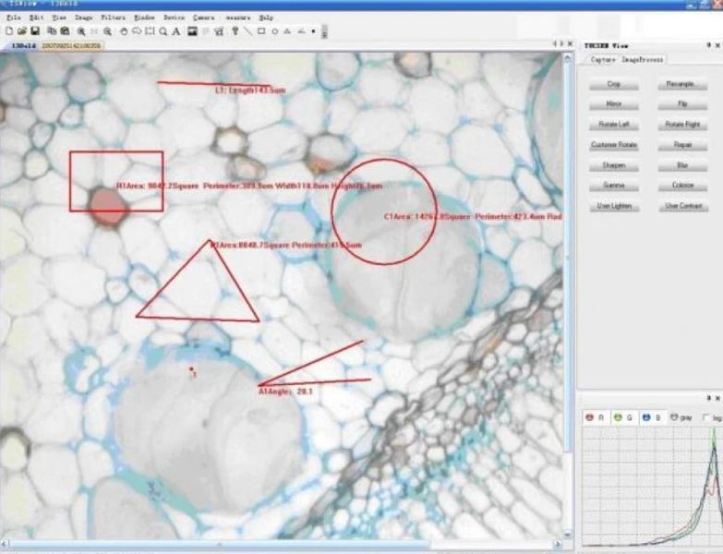The height and width of the screenshot is (554, 723).
Task: Open the File menu
Action: [14, 18]
